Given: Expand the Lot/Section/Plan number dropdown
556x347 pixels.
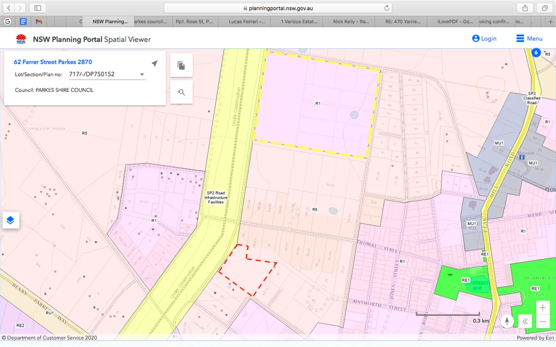Looking at the screenshot, I should point(142,75).
